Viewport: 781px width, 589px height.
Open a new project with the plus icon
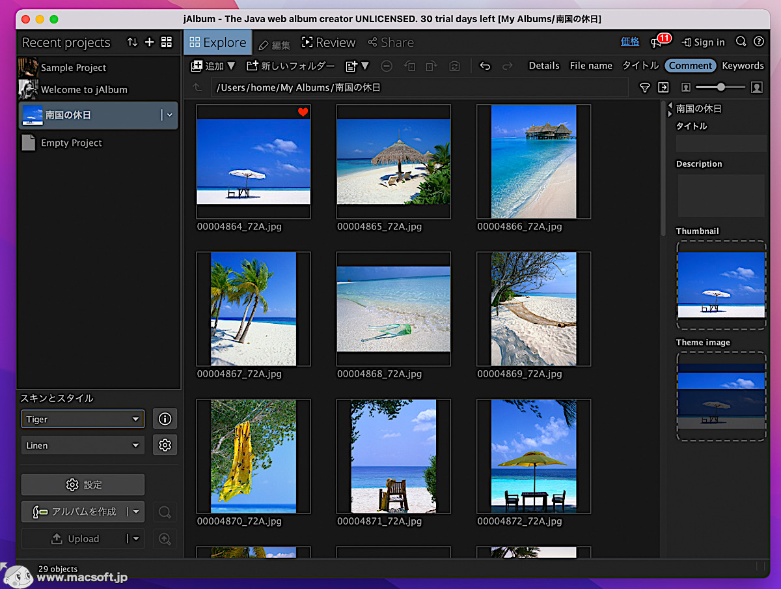point(149,42)
